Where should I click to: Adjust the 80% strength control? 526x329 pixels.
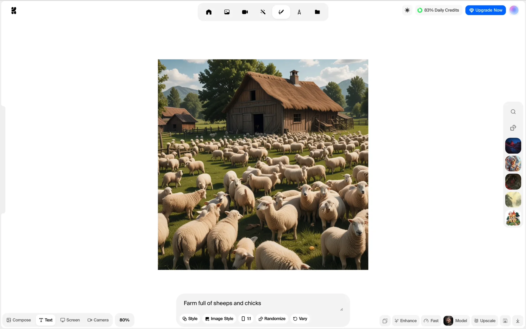(x=124, y=320)
